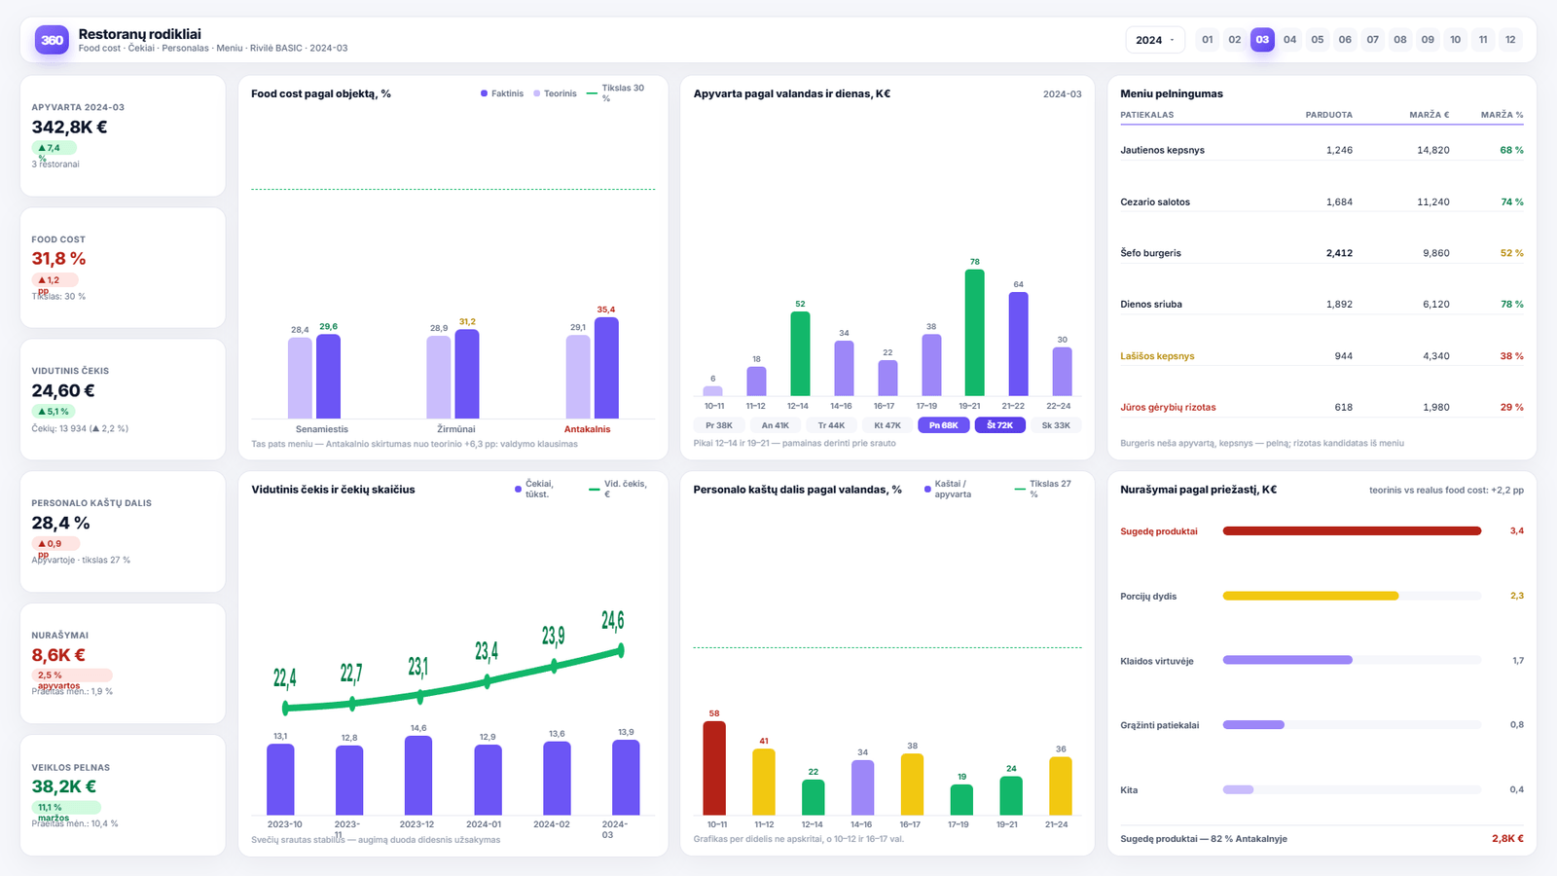Click the Antakalnis 35,4 bar
The width and height of the screenshot is (1557, 876).
coord(606,368)
